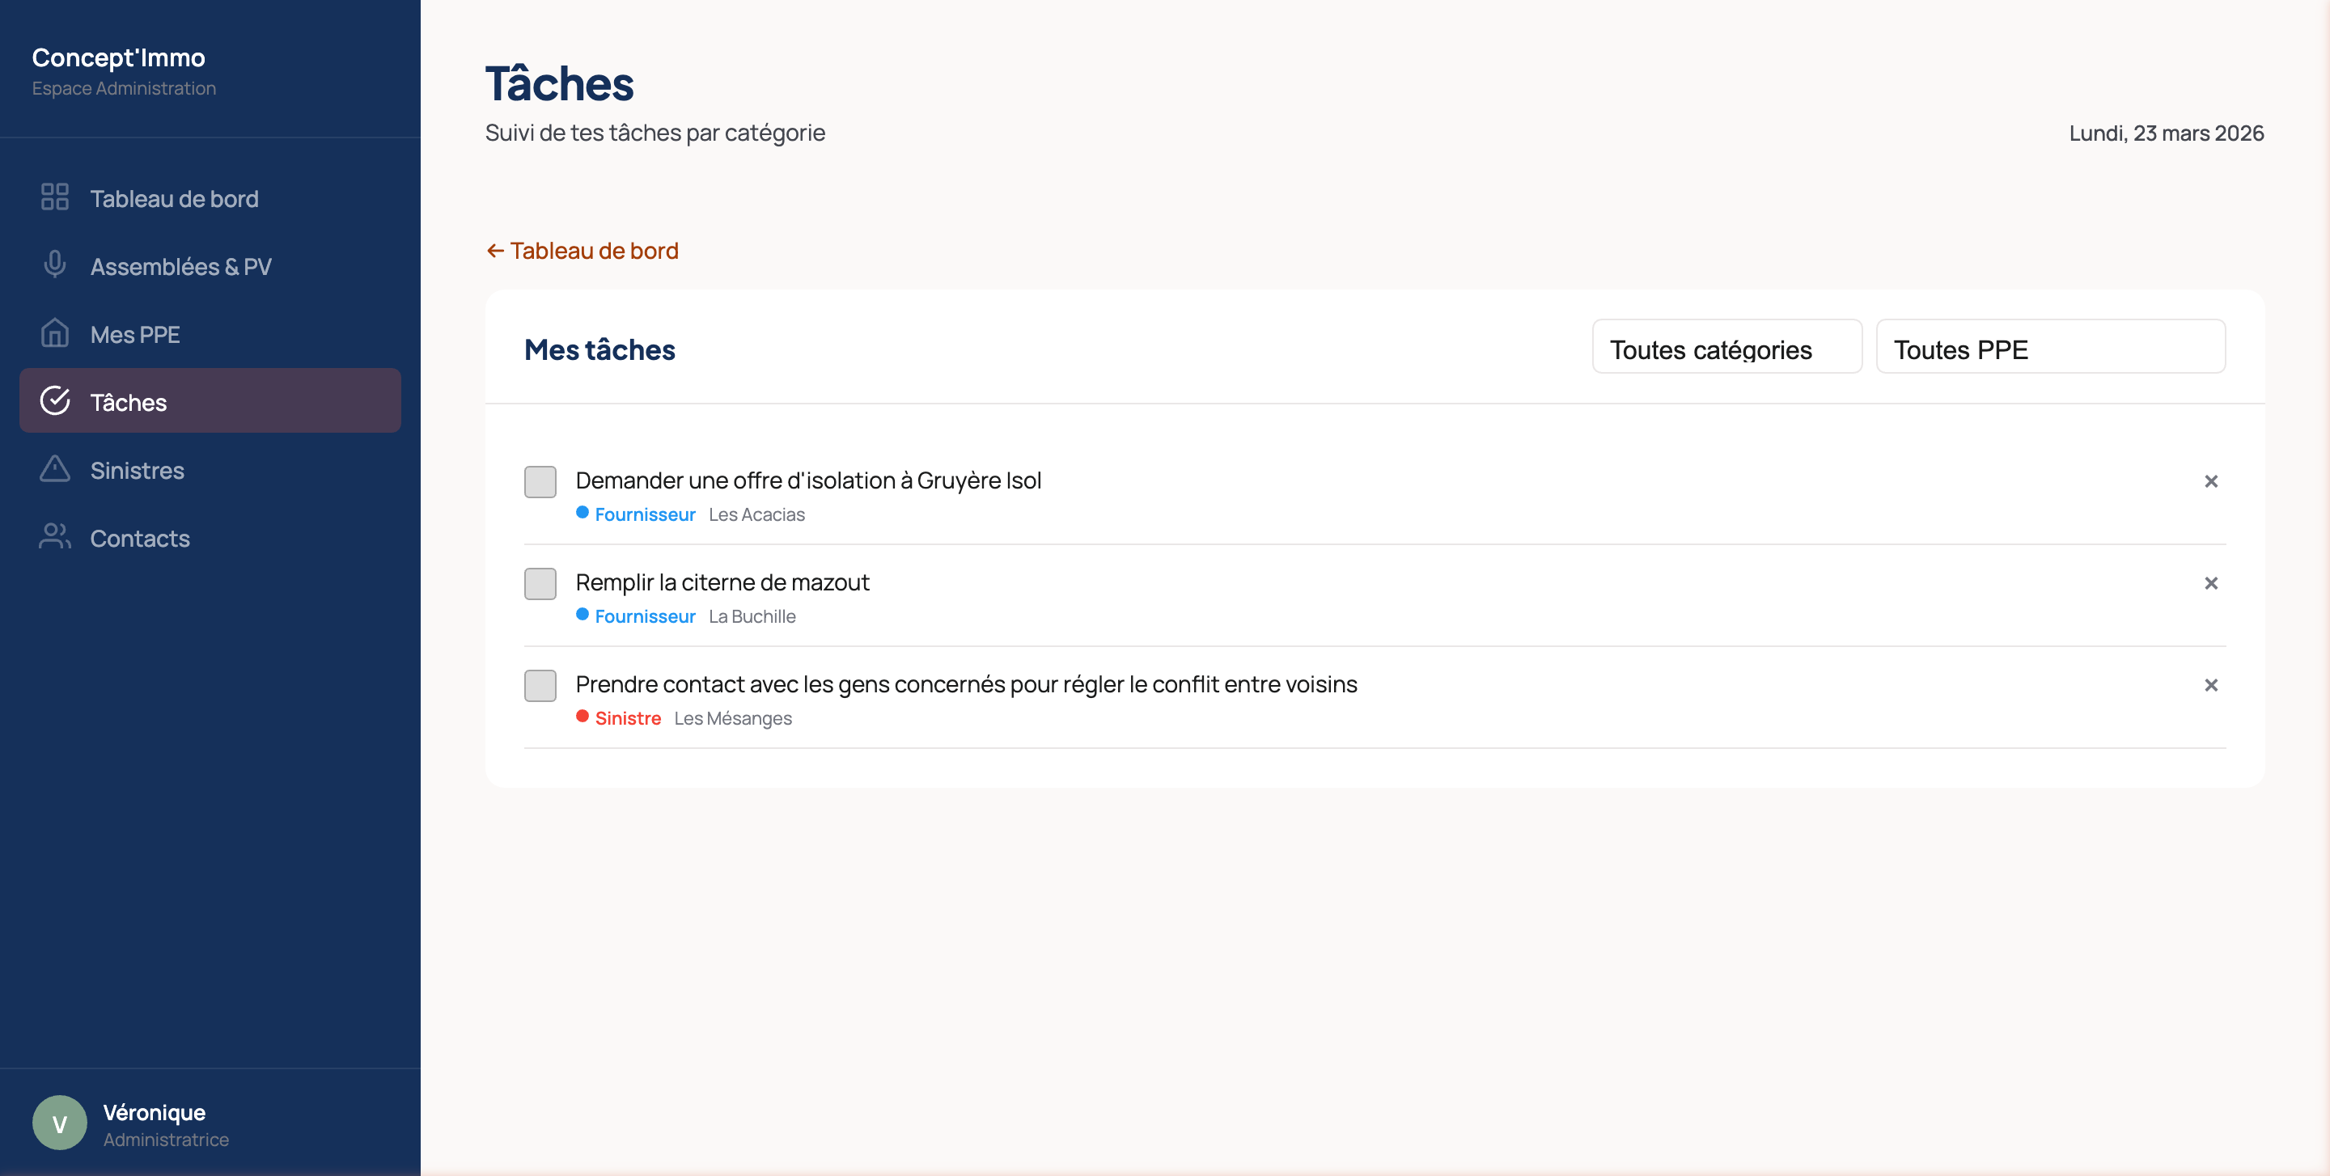Click the red Sinistre category dot

[582, 717]
